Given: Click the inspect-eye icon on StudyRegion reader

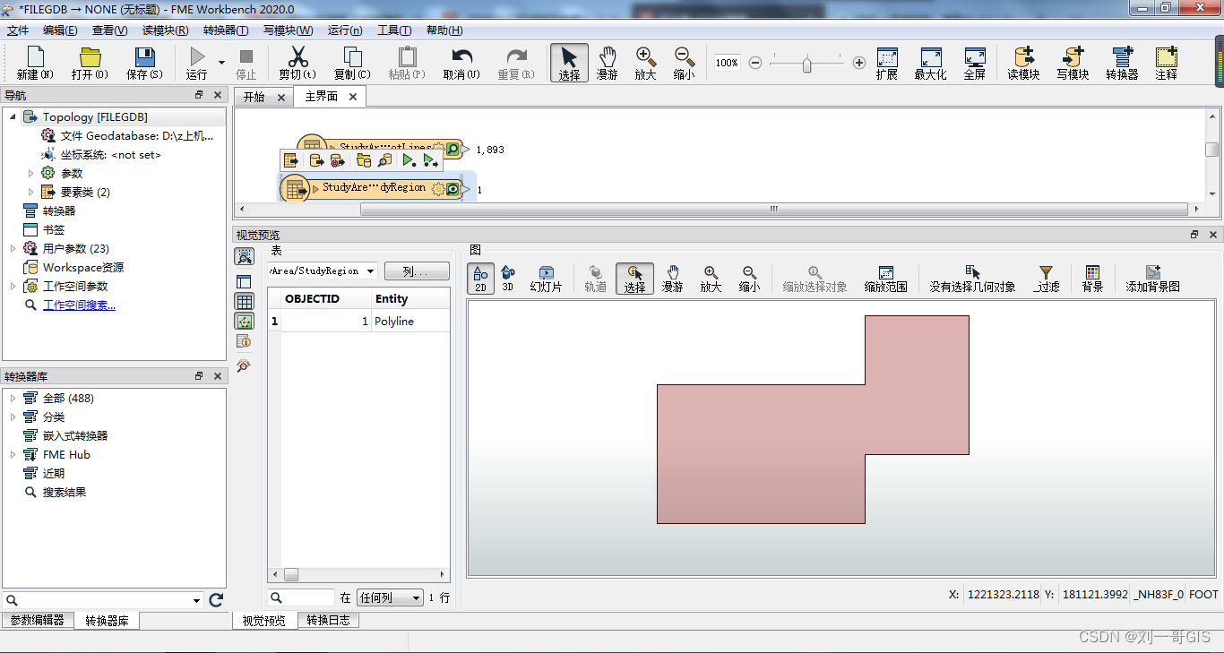Looking at the screenshot, I should (x=453, y=189).
